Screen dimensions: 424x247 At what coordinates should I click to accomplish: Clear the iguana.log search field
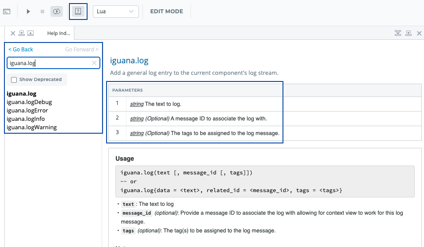[x=94, y=63]
